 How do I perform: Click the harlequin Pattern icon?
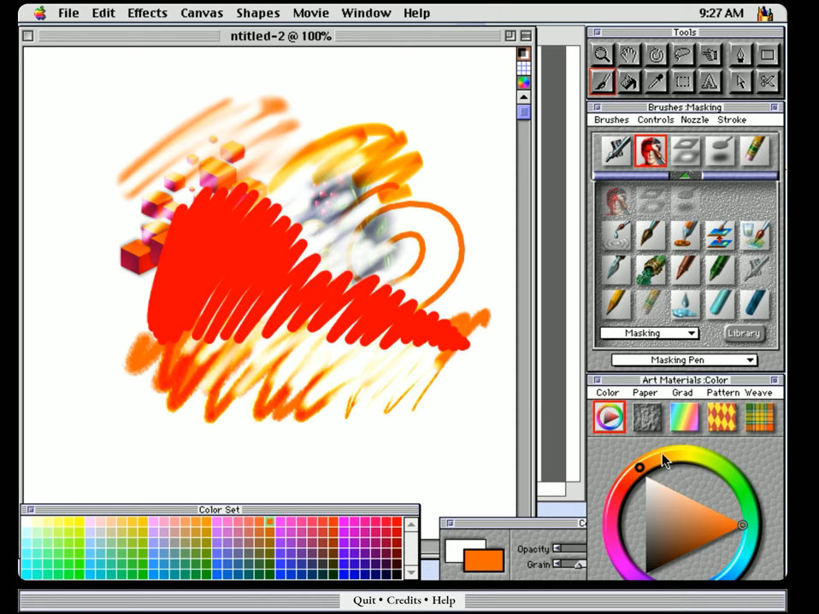(722, 417)
